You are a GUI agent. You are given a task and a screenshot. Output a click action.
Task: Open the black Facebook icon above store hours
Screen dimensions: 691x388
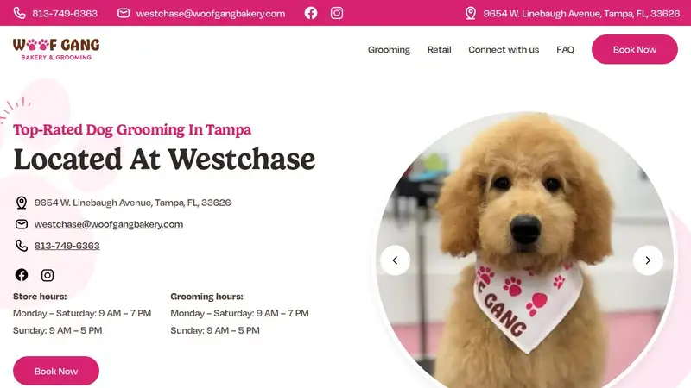coord(22,275)
